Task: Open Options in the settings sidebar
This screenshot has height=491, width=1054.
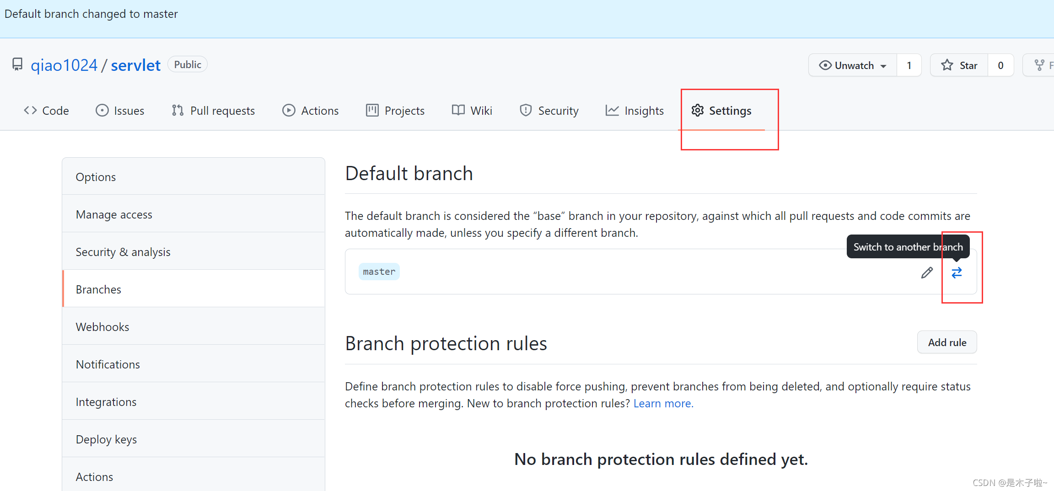Action: coord(194,176)
